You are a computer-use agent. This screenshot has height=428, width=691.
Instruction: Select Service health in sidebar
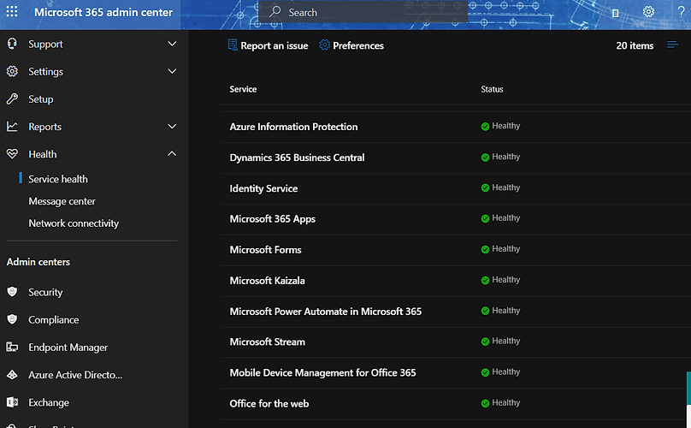point(58,179)
